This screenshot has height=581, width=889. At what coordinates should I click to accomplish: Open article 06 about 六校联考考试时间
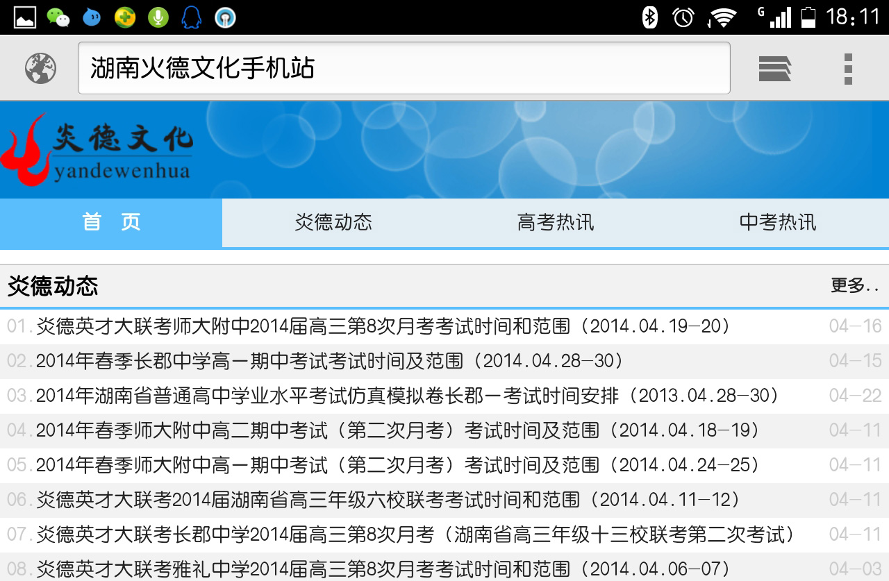tap(388, 500)
